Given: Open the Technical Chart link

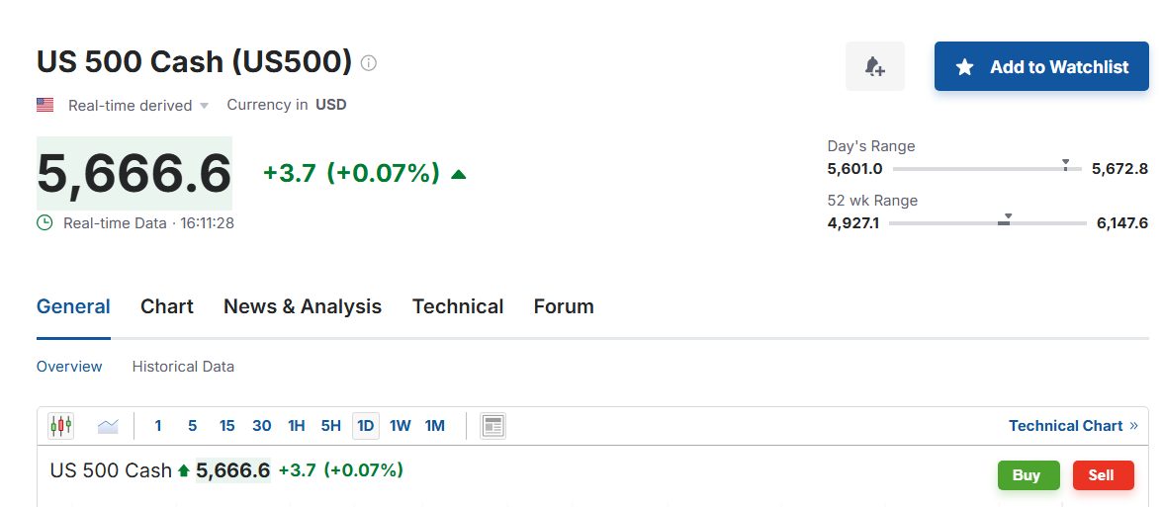Looking at the screenshot, I should 1072,426.
